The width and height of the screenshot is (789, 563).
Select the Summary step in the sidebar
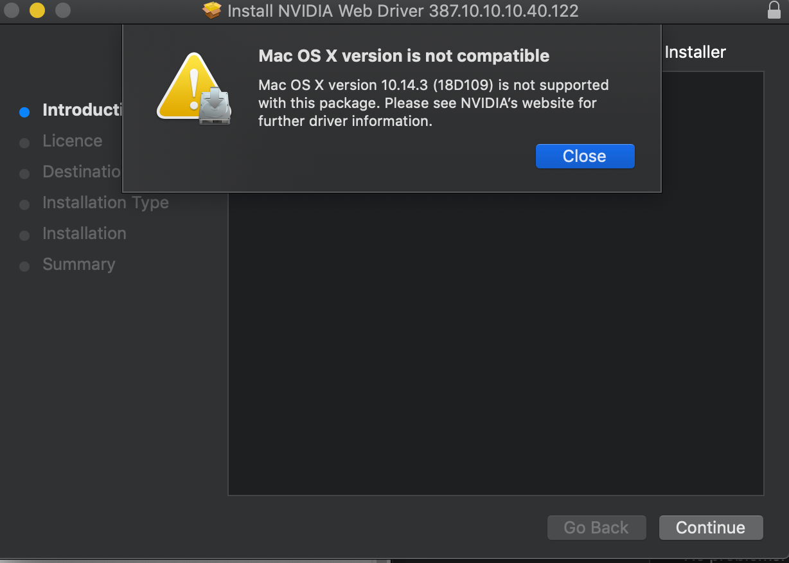coord(78,264)
